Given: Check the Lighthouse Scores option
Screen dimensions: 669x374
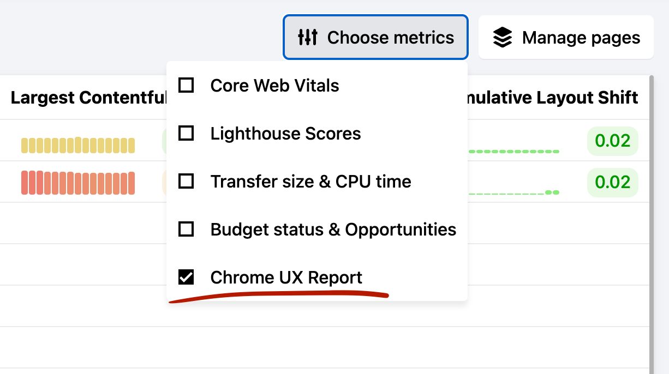Looking at the screenshot, I should pyautogui.click(x=186, y=133).
